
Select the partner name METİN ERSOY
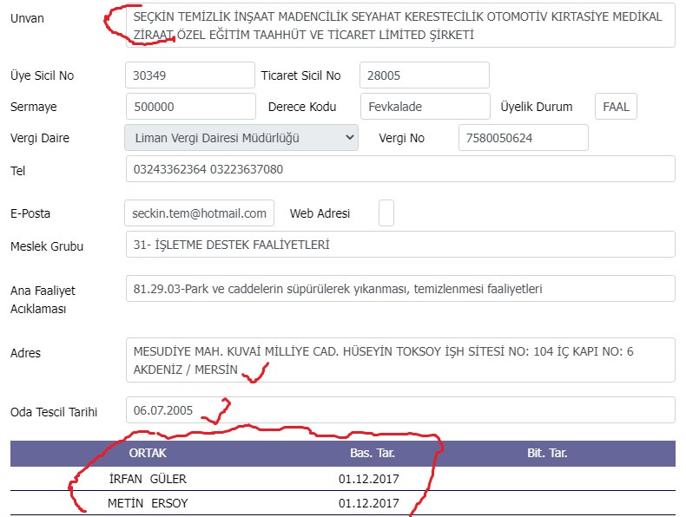148,503
